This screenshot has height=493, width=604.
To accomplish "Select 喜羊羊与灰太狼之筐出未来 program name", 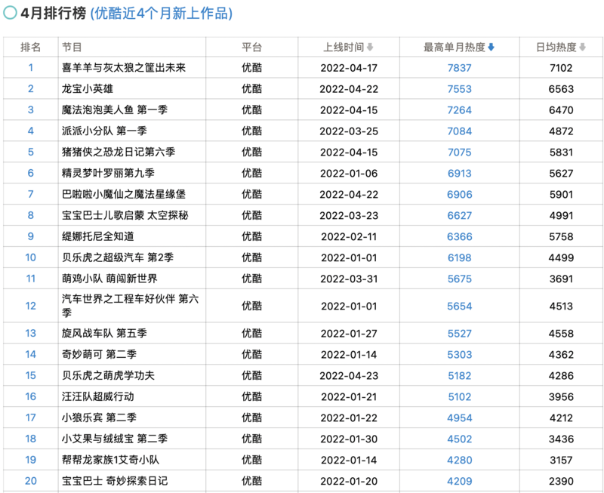I will tap(124, 68).
